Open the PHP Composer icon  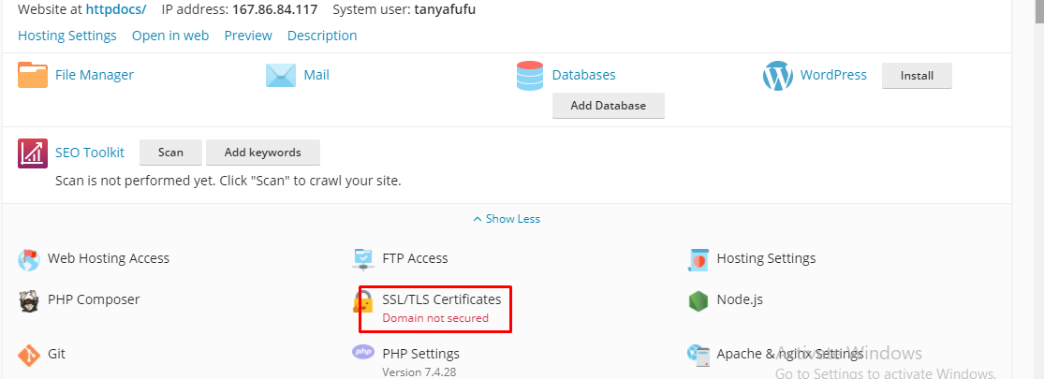(x=29, y=300)
